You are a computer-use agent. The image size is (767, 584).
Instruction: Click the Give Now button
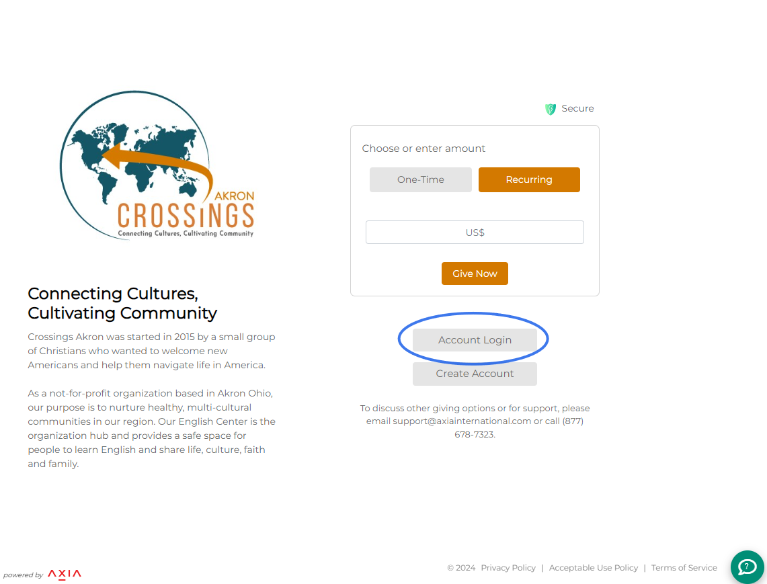tap(475, 274)
